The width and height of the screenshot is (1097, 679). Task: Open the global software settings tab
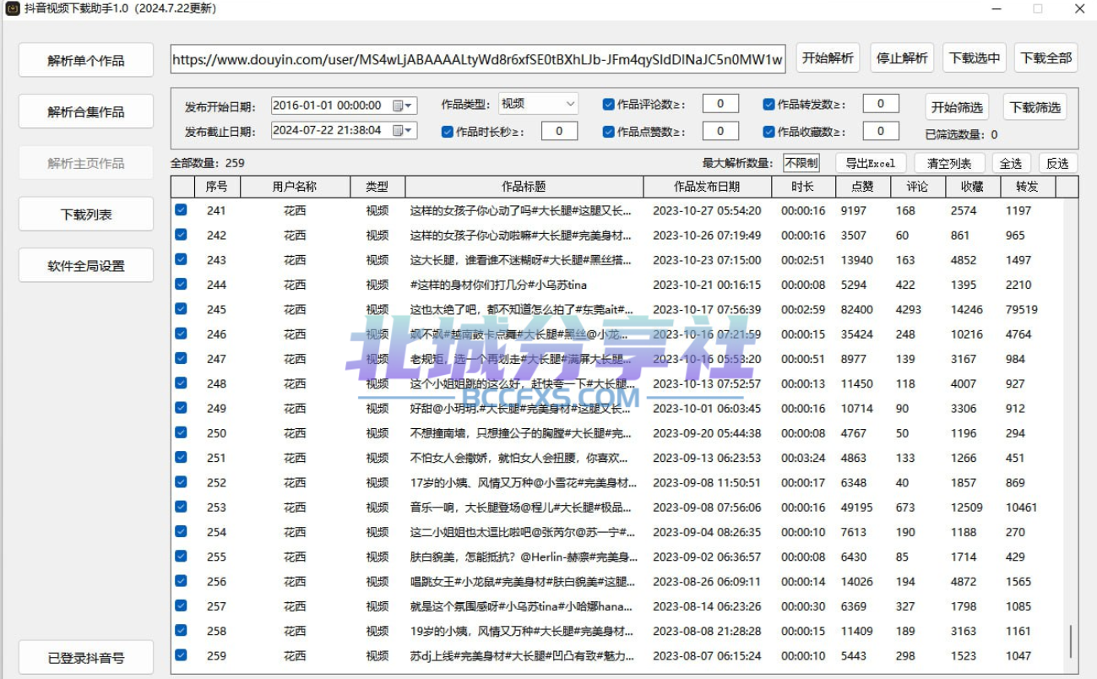pyautogui.click(x=86, y=266)
